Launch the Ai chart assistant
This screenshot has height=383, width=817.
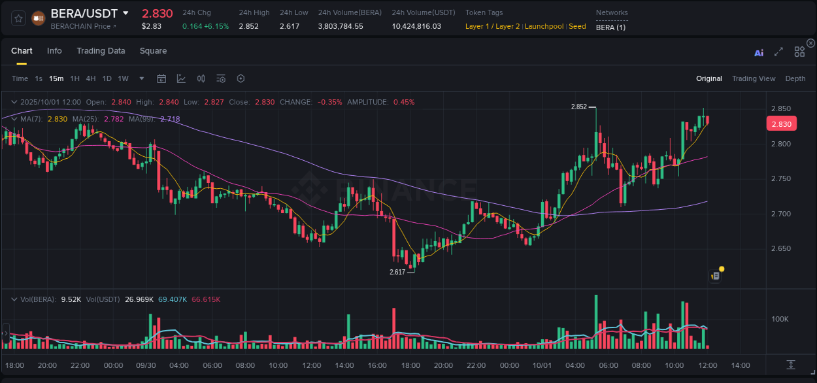click(759, 52)
